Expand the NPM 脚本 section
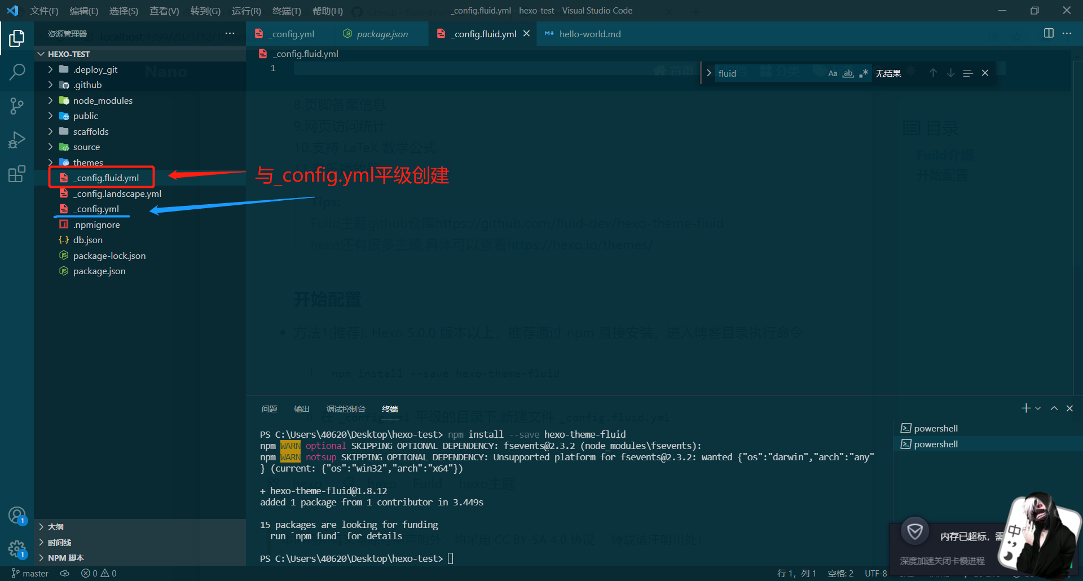 click(x=141, y=558)
